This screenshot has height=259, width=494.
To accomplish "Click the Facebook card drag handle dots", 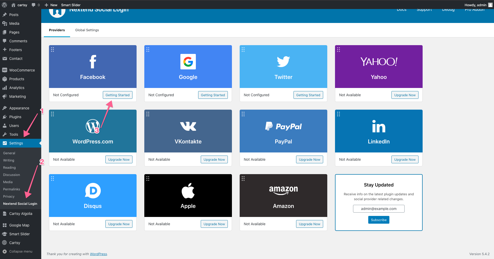I will (x=53, y=50).
